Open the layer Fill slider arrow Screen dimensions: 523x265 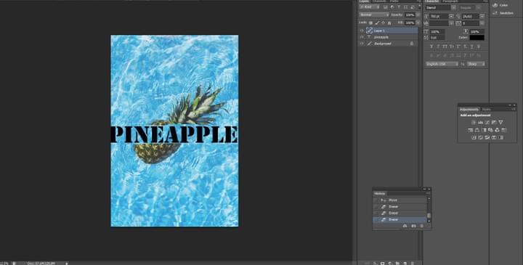coord(418,23)
